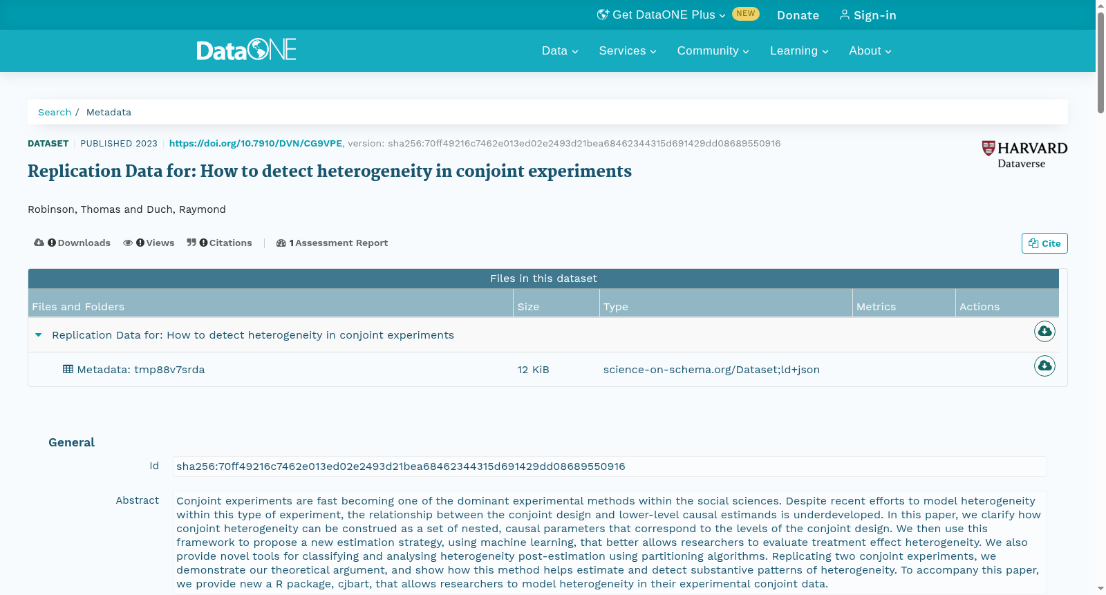Open the Services dropdown menu

(628, 50)
